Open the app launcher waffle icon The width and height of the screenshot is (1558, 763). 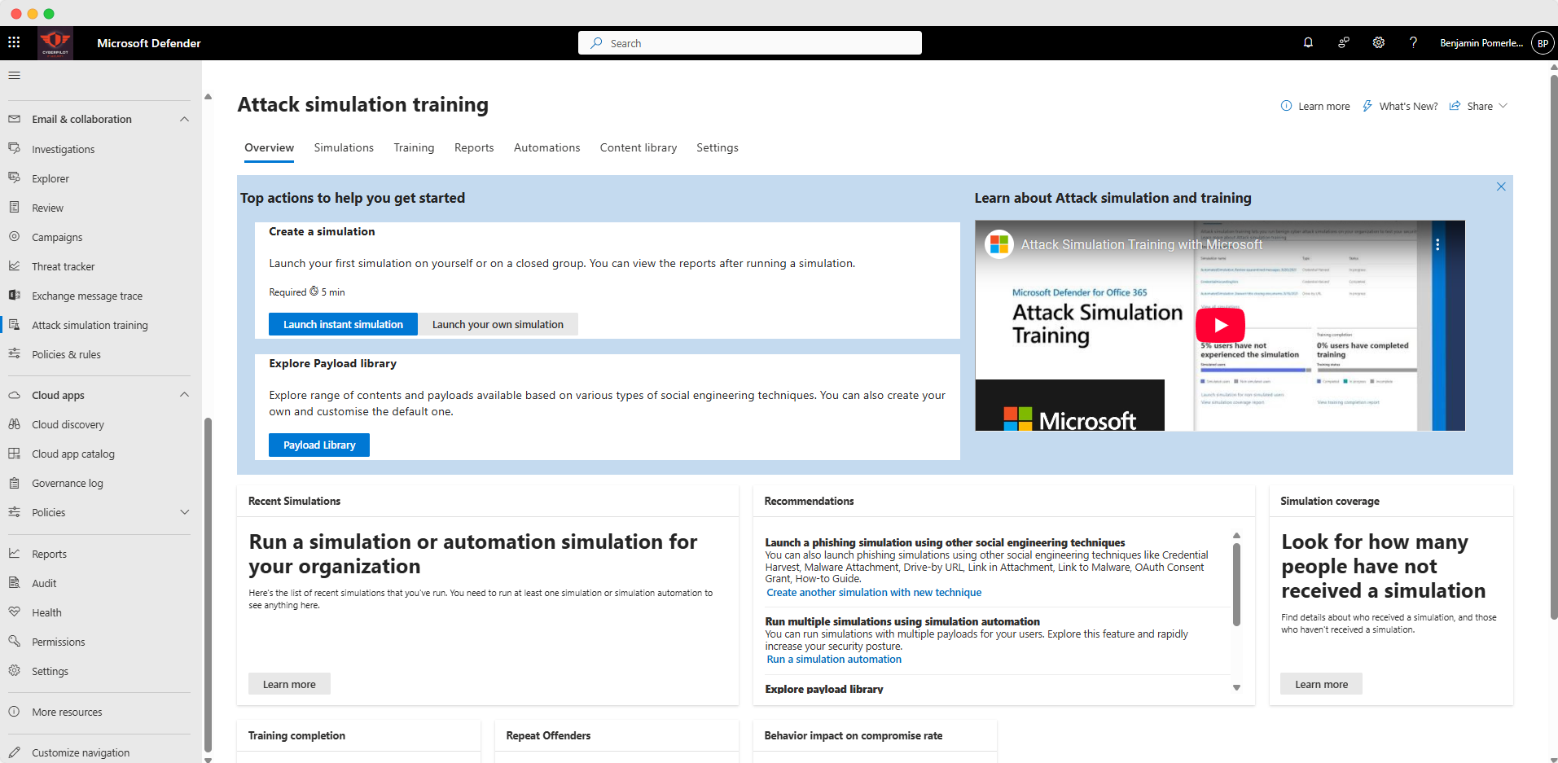click(14, 42)
